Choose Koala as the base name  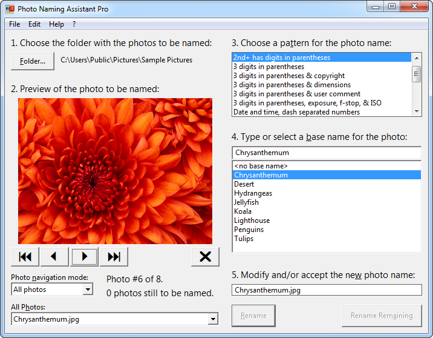[243, 211]
